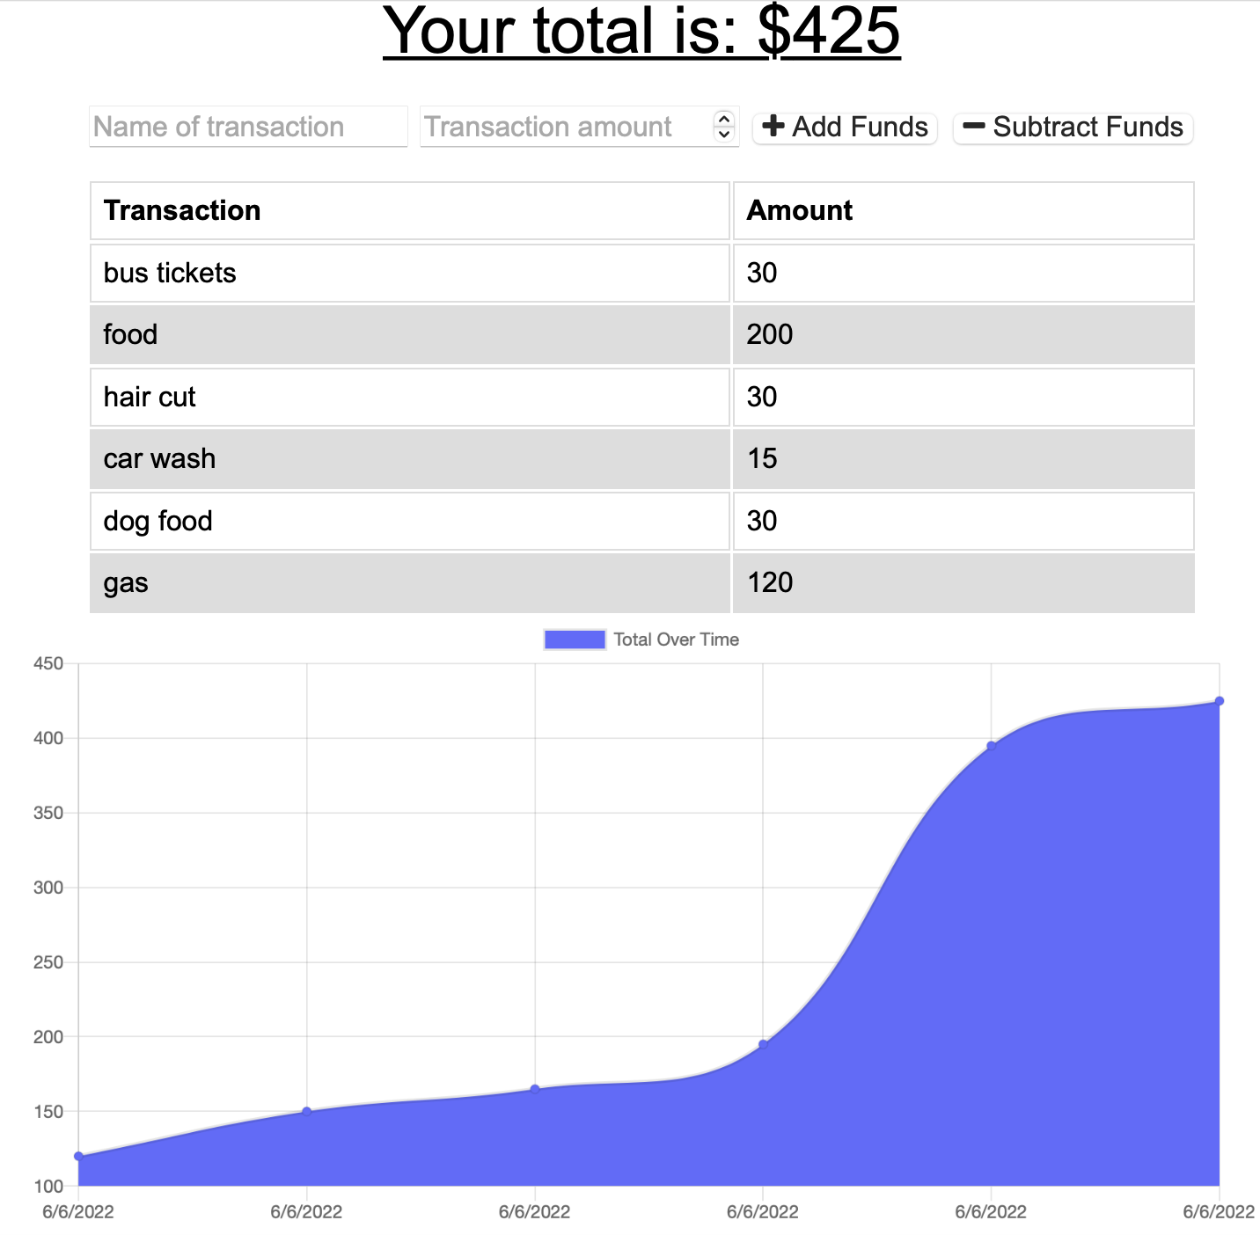Click the minus icon on Subtract Funds button
The height and width of the screenshot is (1235, 1260).
click(973, 127)
